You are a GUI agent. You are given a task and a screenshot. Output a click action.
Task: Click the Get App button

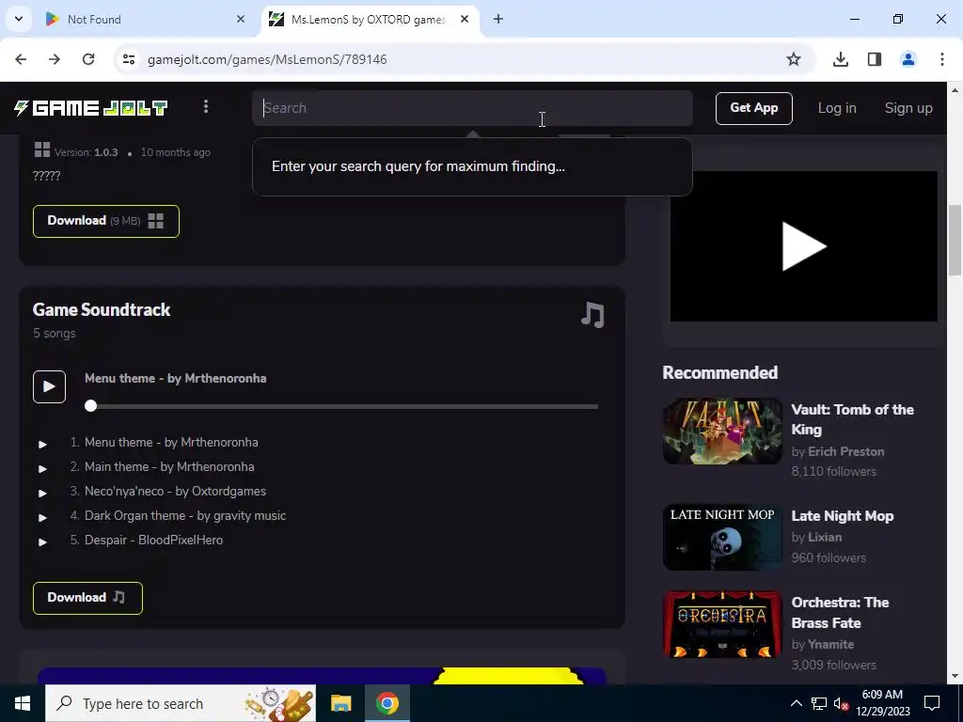[753, 108]
